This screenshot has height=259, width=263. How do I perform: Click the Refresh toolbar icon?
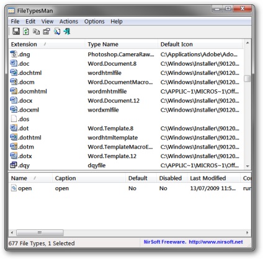[26, 32]
